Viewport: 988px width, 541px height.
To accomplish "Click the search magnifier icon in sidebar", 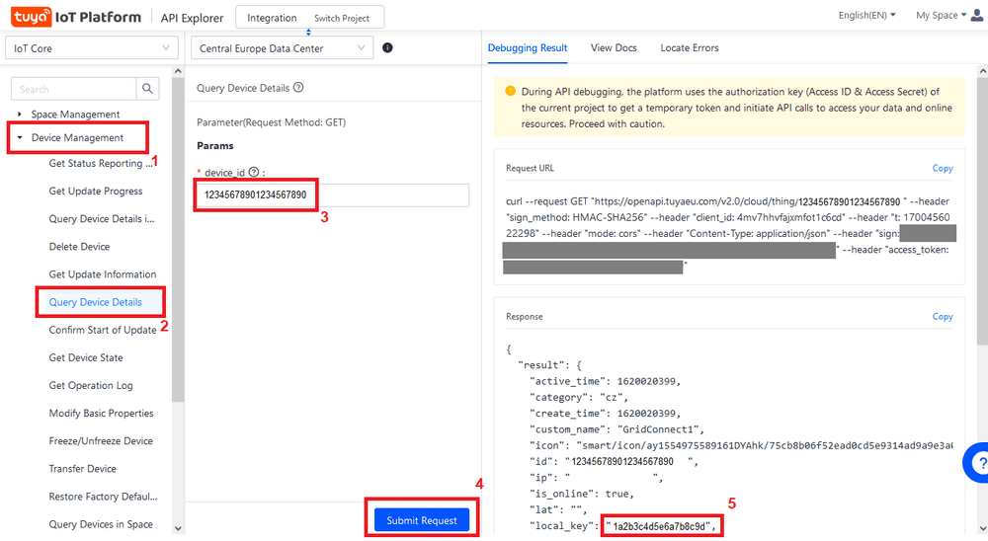I will (x=147, y=89).
